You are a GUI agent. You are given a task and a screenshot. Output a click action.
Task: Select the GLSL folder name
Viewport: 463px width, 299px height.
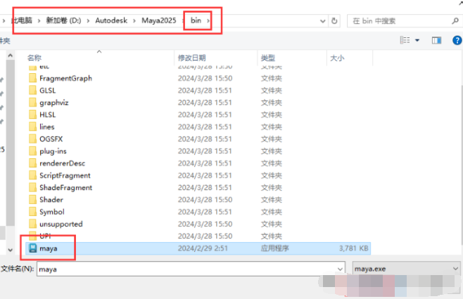(x=48, y=90)
